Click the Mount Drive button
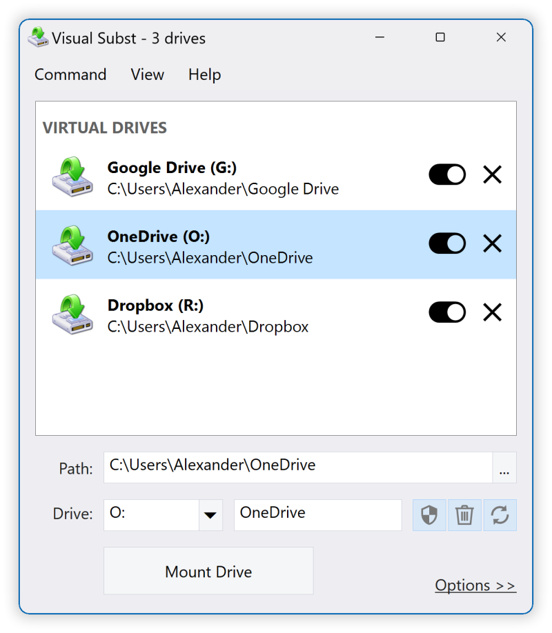 click(x=208, y=571)
